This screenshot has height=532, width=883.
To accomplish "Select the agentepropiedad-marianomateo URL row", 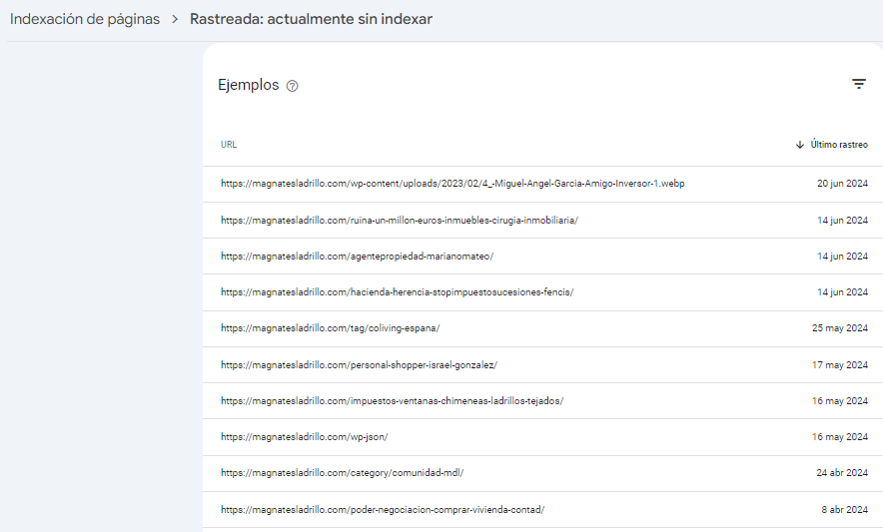I will 542,257.
